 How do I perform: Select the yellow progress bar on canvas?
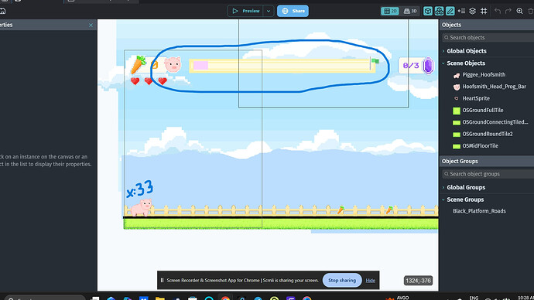point(282,66)
